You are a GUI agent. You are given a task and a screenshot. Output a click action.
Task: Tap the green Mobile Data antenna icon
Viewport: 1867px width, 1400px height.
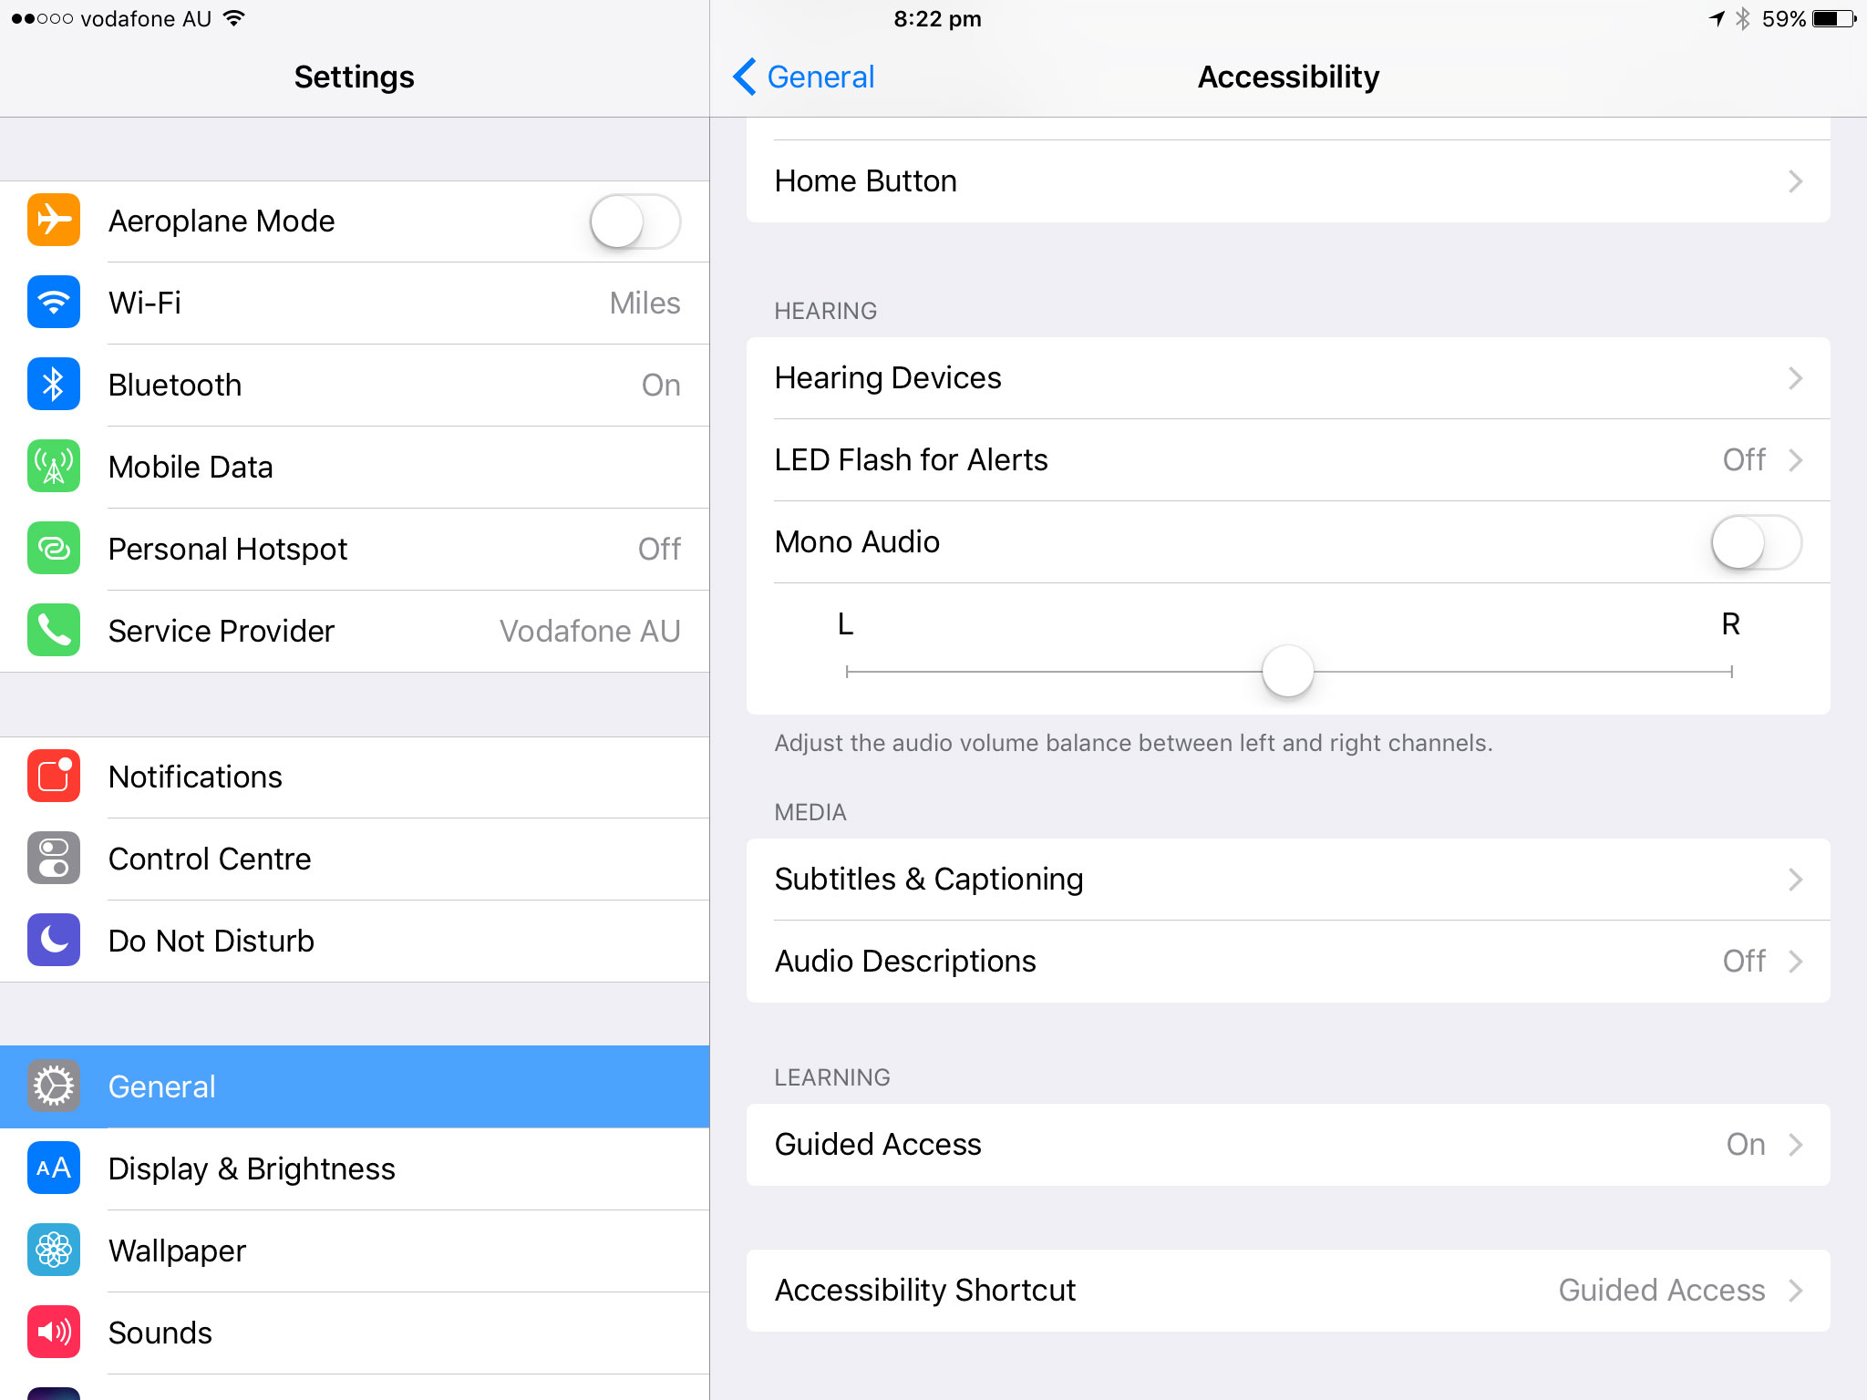pos(54,467)
